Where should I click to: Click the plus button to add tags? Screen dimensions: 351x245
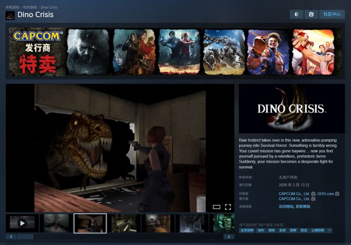pyautogui.click(x=330, y=230)
